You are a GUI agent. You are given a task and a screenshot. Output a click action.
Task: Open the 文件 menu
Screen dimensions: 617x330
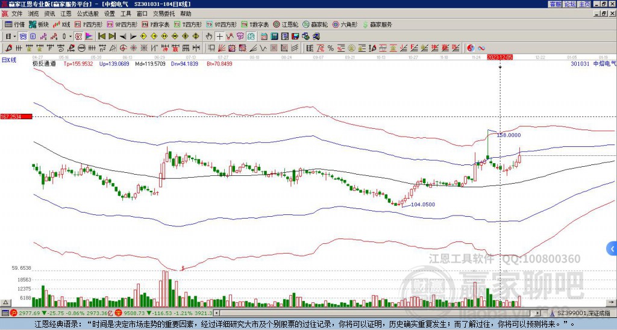point(17,14)
